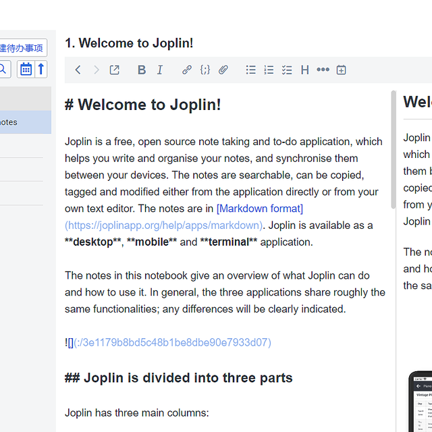The width and height of the screenshot is (432, 432).
Task: Click the phone screenshot in preview pane
Action: click(x=420, y=402)
